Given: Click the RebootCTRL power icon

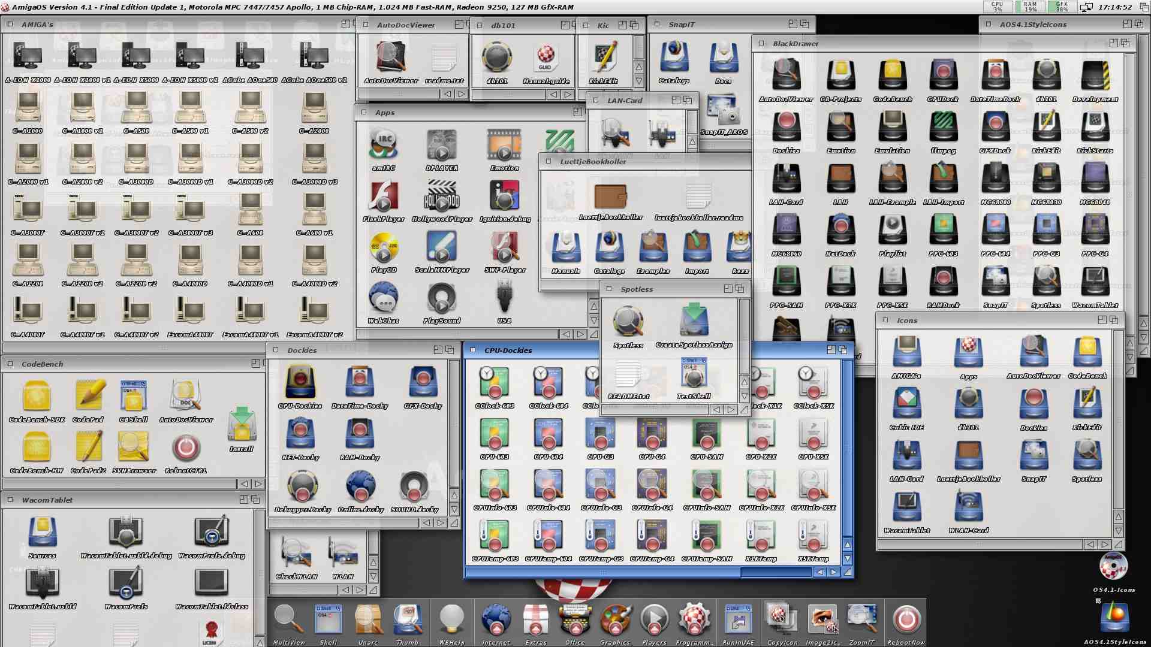Looking at the screenshot, I should (x=185, y=448).
